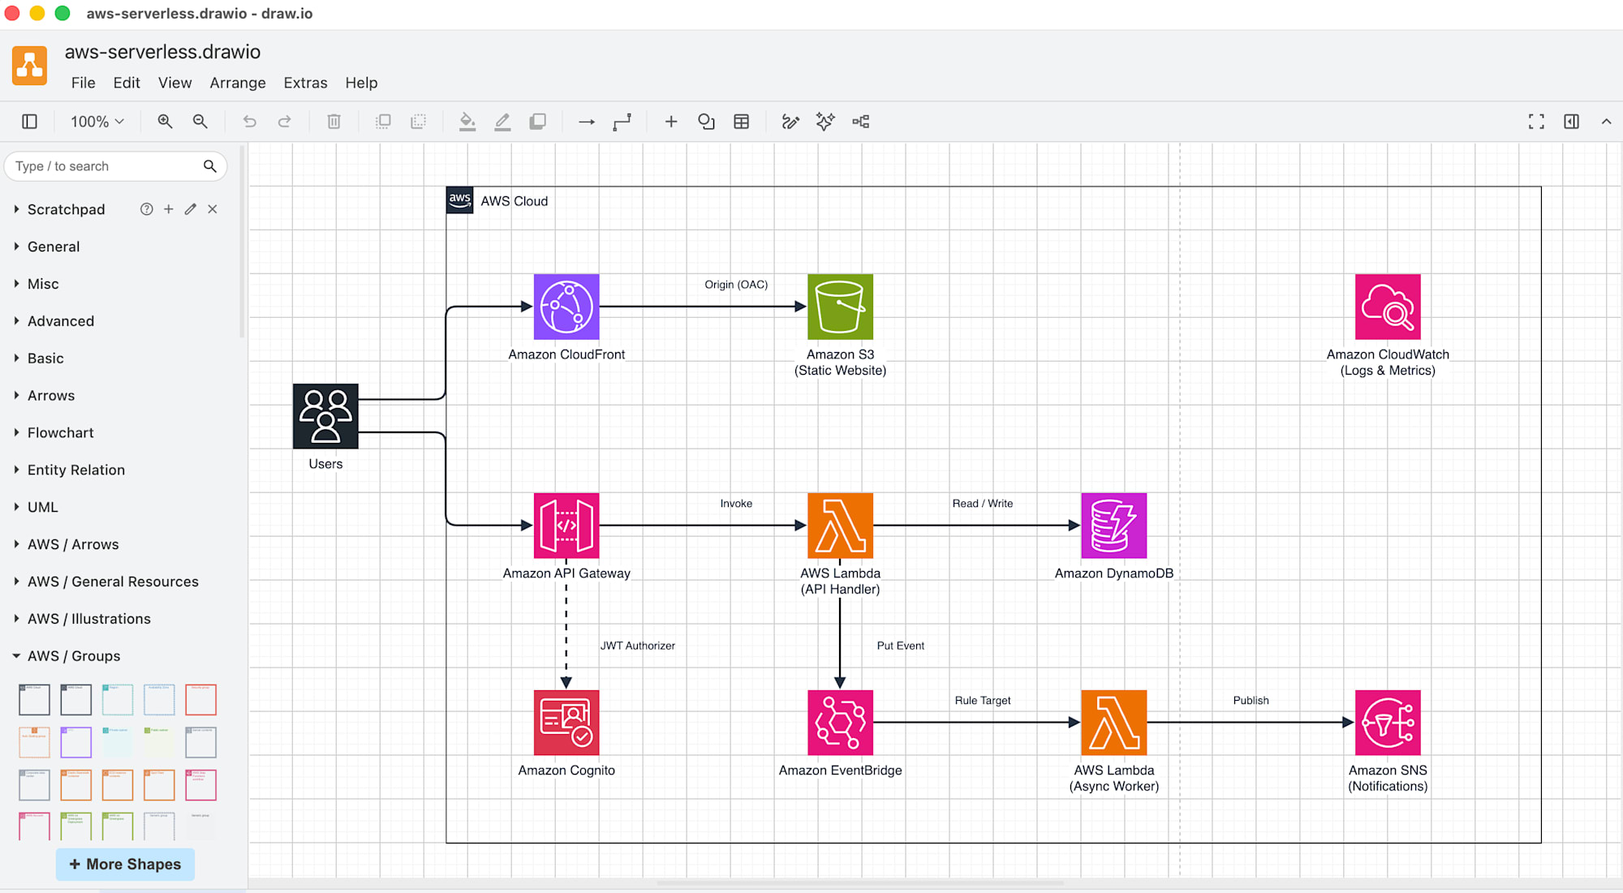Open the Extras menu

[x=305, y=83]
